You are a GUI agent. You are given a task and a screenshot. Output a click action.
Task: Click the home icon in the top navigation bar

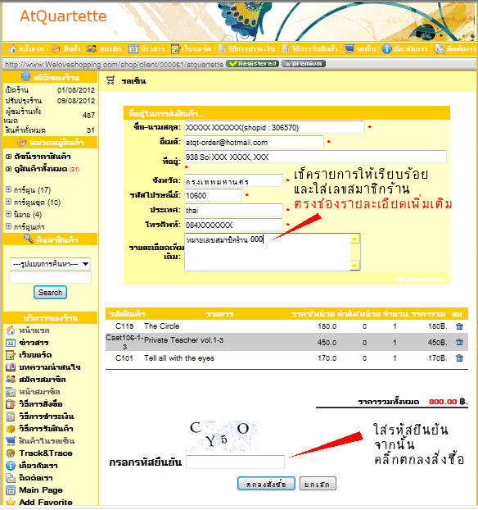12,49
